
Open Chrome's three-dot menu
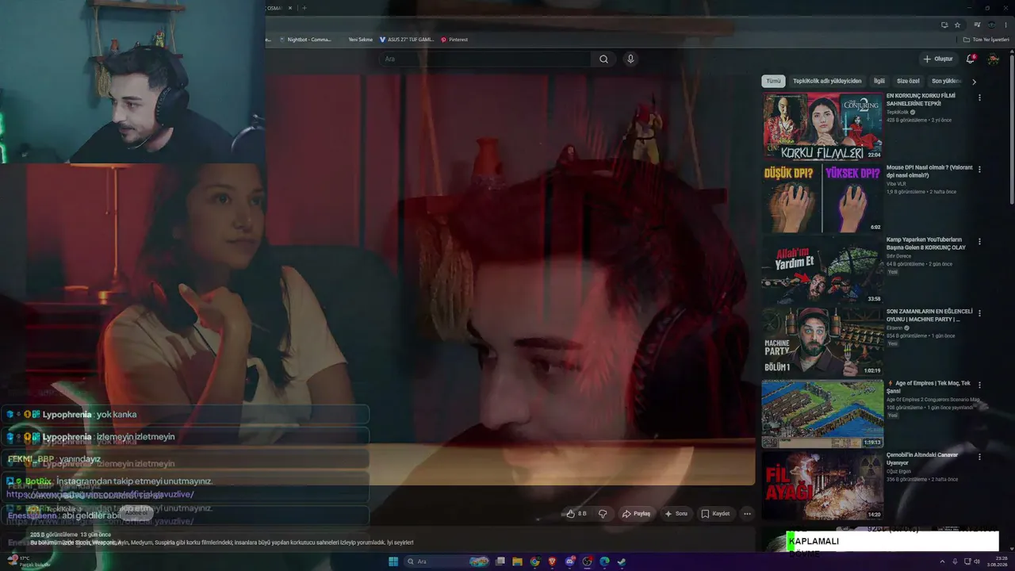click(1005, 25)
